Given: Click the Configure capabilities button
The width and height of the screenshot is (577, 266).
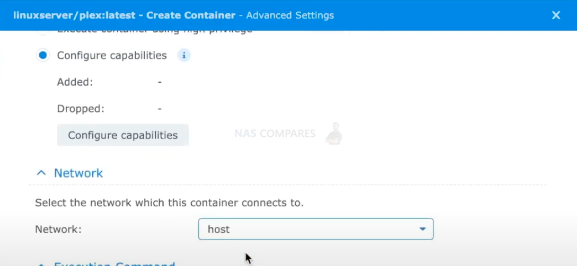Looking at the screenshot, I should (x=123, y=135).
